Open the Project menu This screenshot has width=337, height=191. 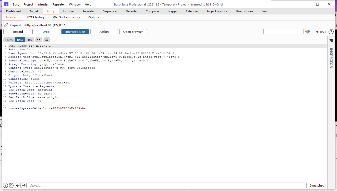(28, 4)
